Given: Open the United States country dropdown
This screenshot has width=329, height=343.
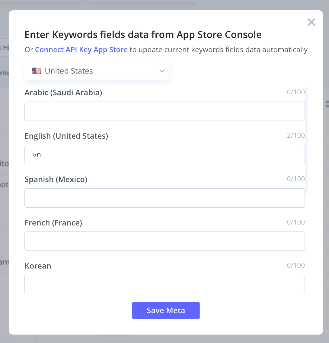Looking at the screenshot, I should (97, 71).
